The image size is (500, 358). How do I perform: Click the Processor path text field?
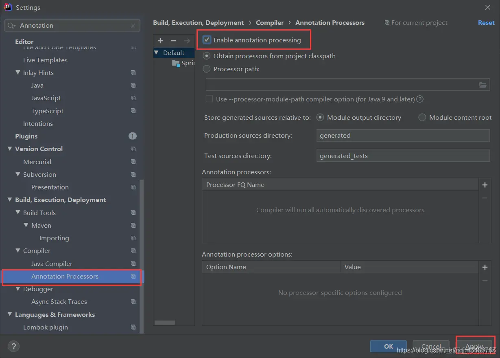point(342,85)
